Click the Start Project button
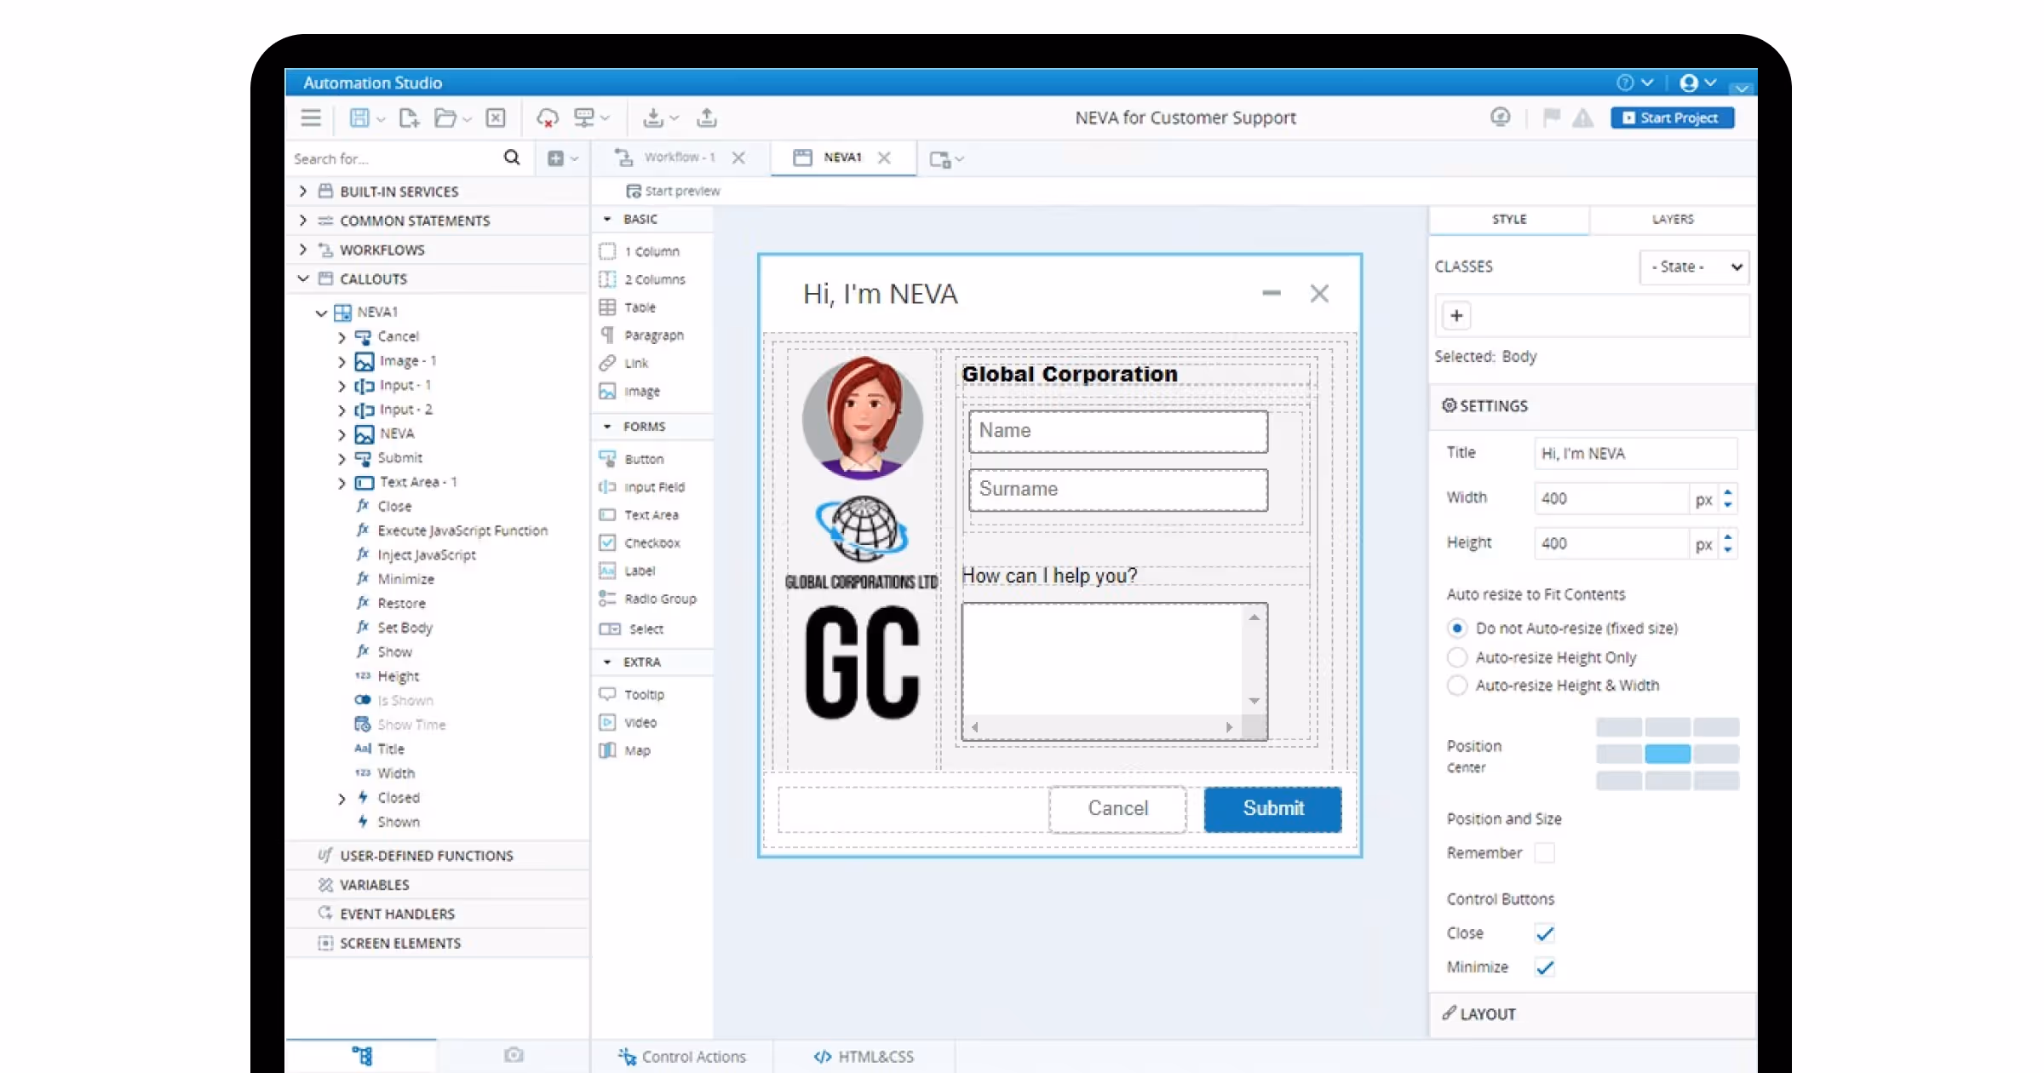The image size is (2044, 1073). (x=1671, y=118)
